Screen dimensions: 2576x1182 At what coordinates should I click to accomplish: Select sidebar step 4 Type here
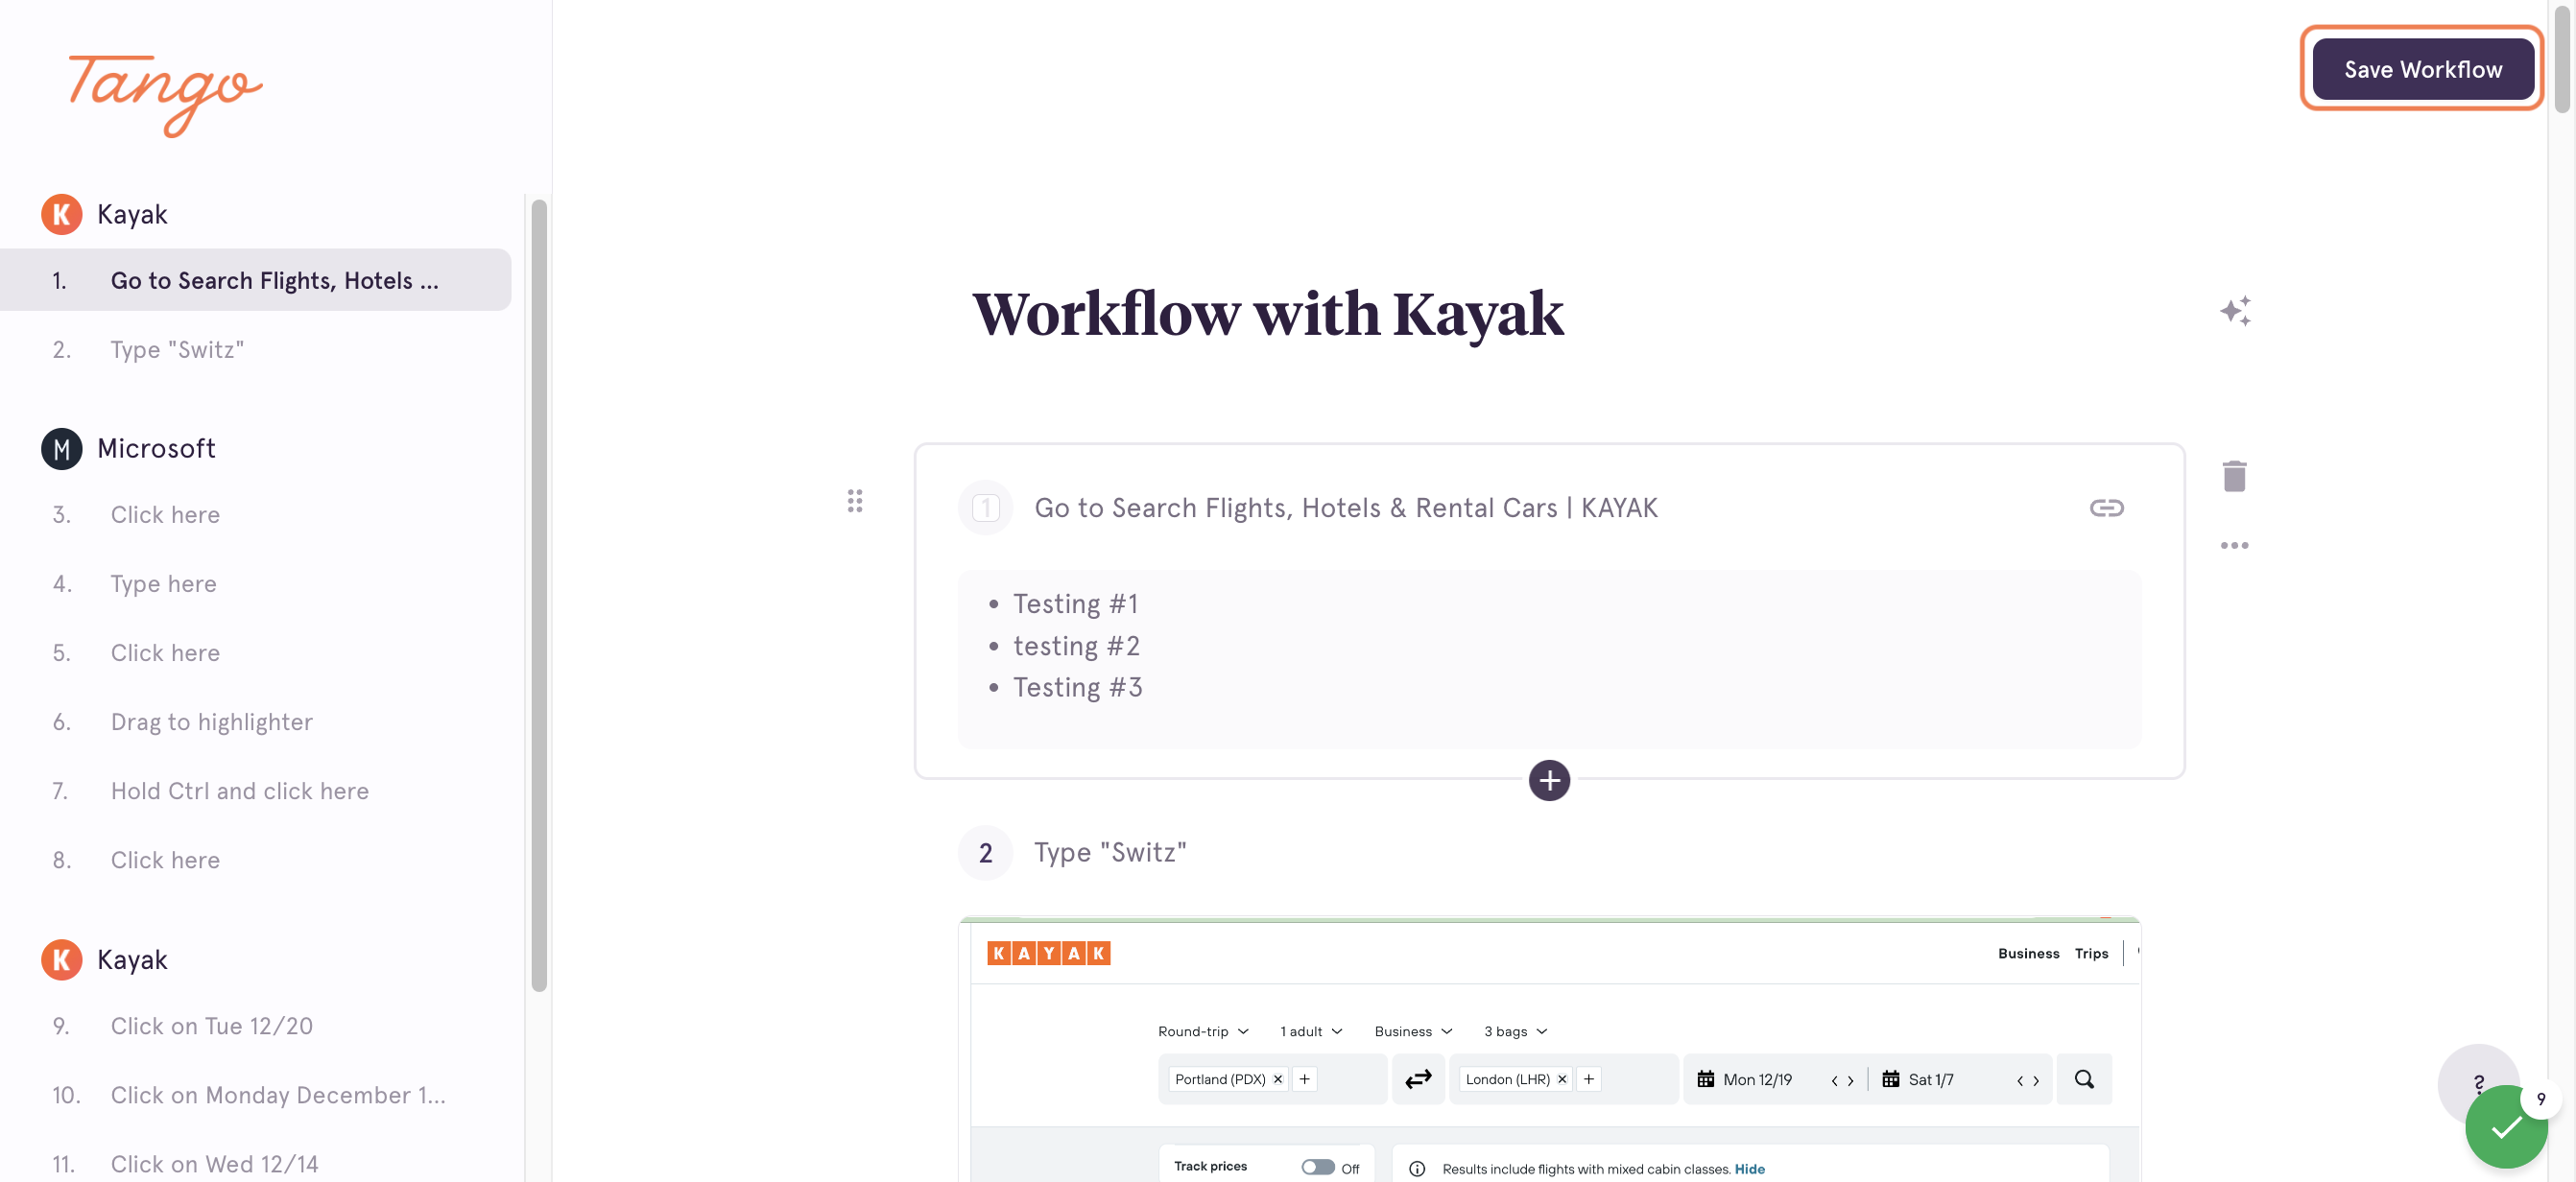click(255, 583)
